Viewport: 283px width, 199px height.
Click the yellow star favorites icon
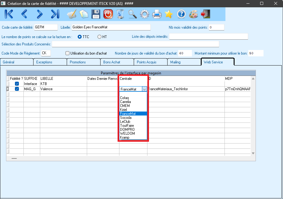tap(169, 14)
